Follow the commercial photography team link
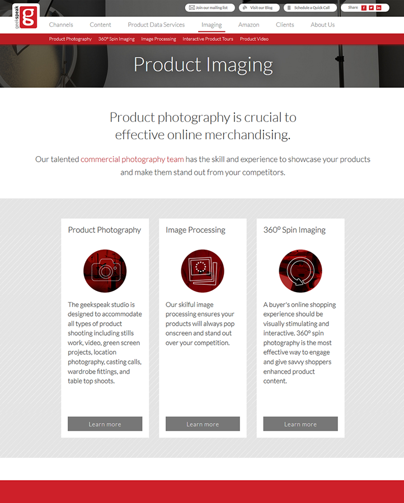The height and width of the screenshot is (503, 404). [x=132, y=159]
